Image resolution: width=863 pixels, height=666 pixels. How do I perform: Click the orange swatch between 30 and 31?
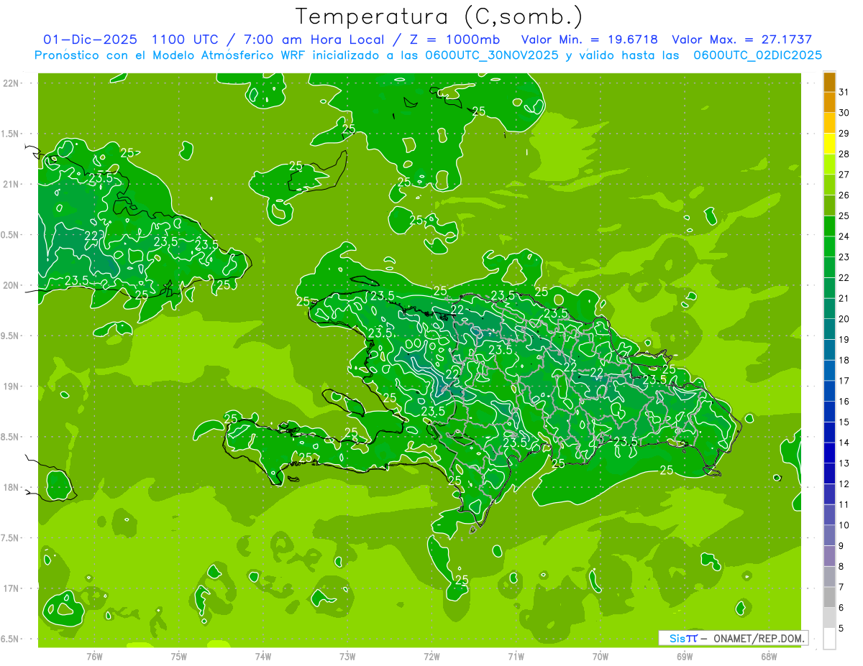pyautogui.click(x=829, y=102)
